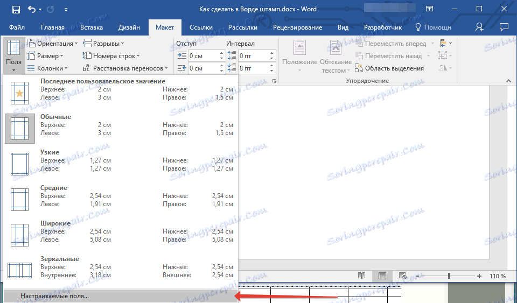Click the Помощн lightbulb search box
This screenshot has height=303, width=517.
point(433,27)
